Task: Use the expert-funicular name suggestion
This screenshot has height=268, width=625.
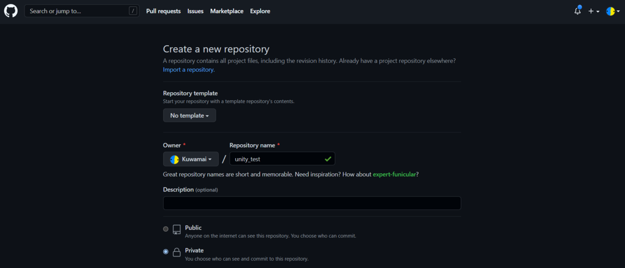Action: (x=394, y=174)
